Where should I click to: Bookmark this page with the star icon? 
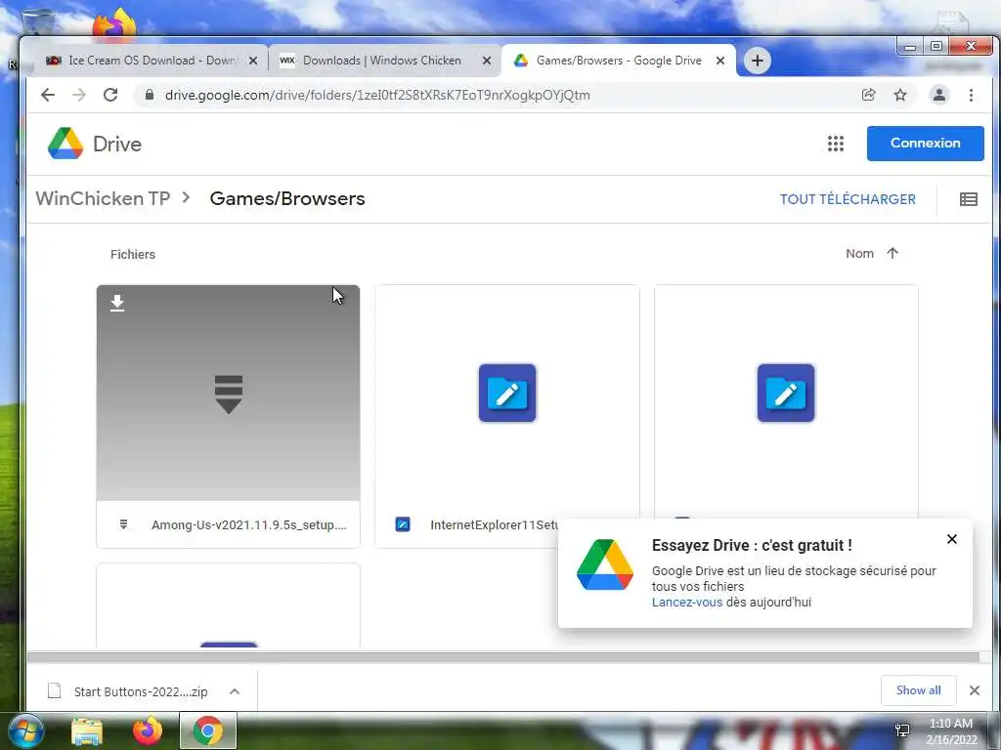tap(900, 95)
